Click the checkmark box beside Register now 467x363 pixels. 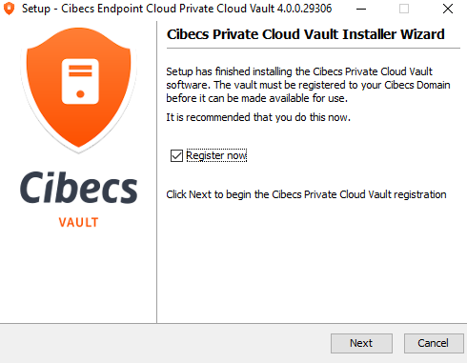pos(176,156)
